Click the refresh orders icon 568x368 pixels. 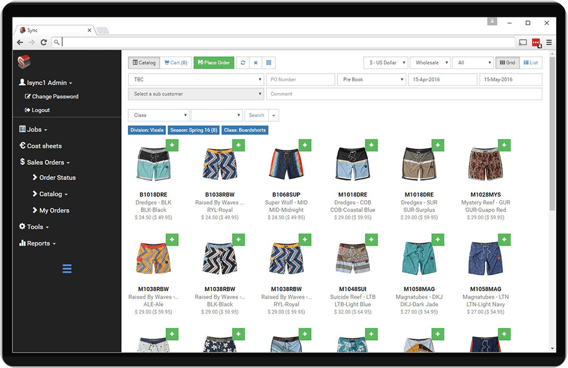pos(243,62)
